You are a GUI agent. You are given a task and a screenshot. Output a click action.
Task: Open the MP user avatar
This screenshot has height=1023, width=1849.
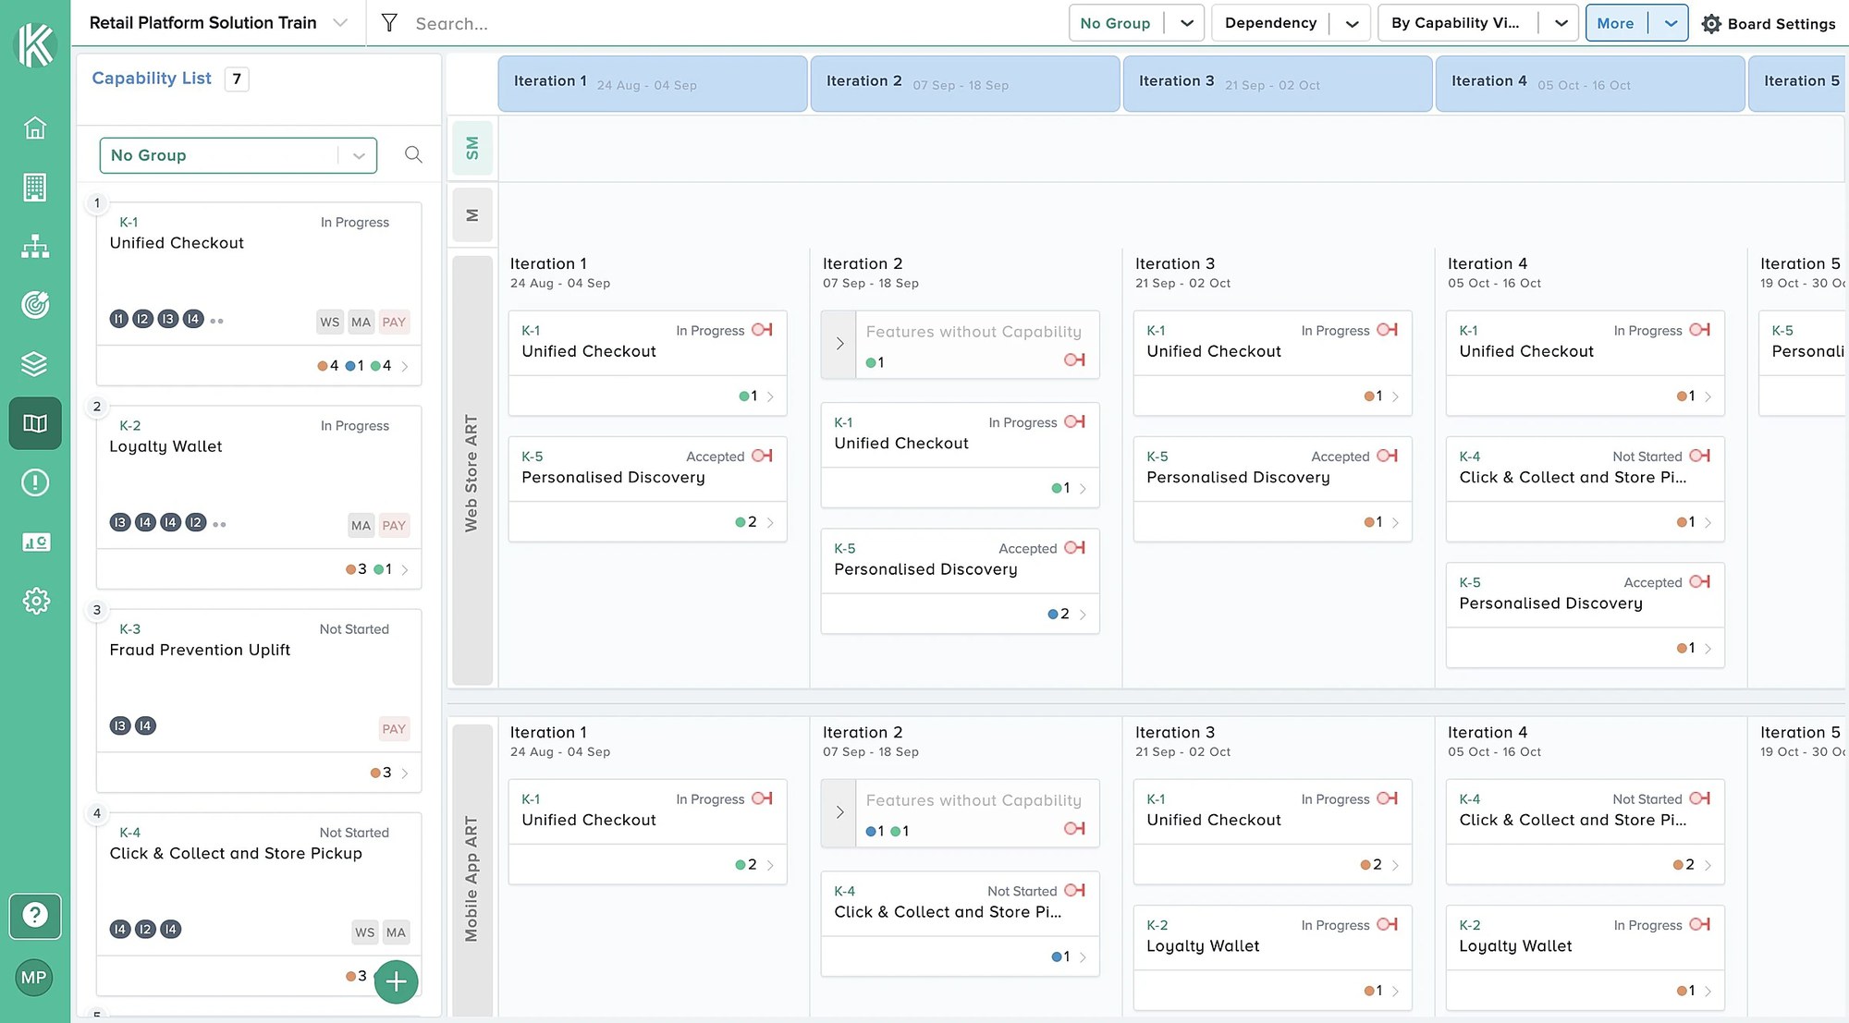point(34,978)
